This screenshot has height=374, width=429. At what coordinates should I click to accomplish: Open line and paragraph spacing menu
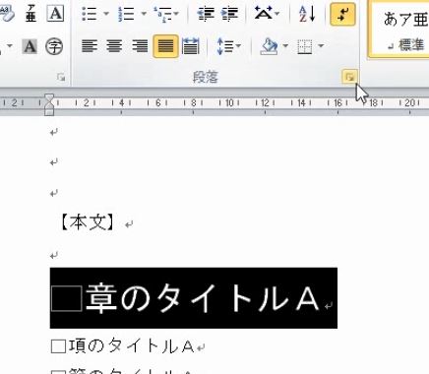[228, 46]
